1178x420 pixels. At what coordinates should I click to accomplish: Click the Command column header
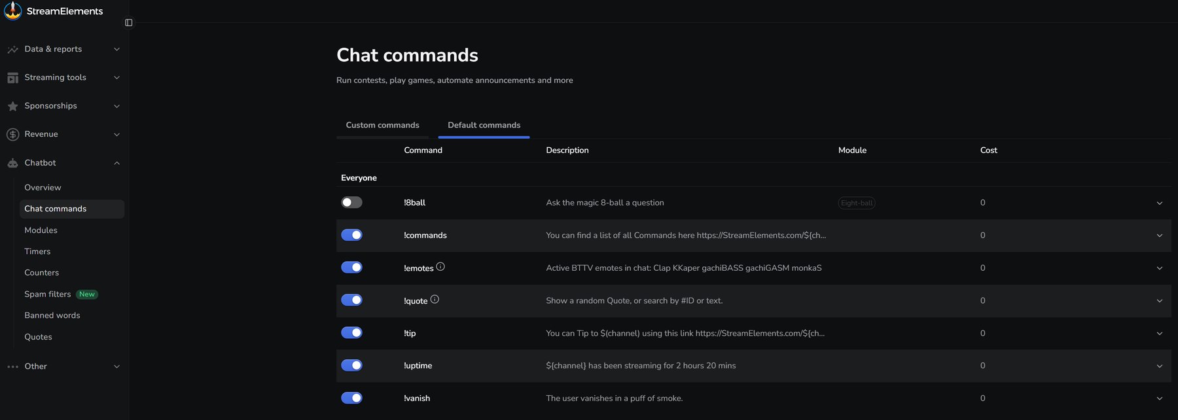pos(423,150)
